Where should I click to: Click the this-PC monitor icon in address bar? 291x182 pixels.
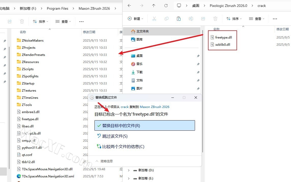[179, 6]
